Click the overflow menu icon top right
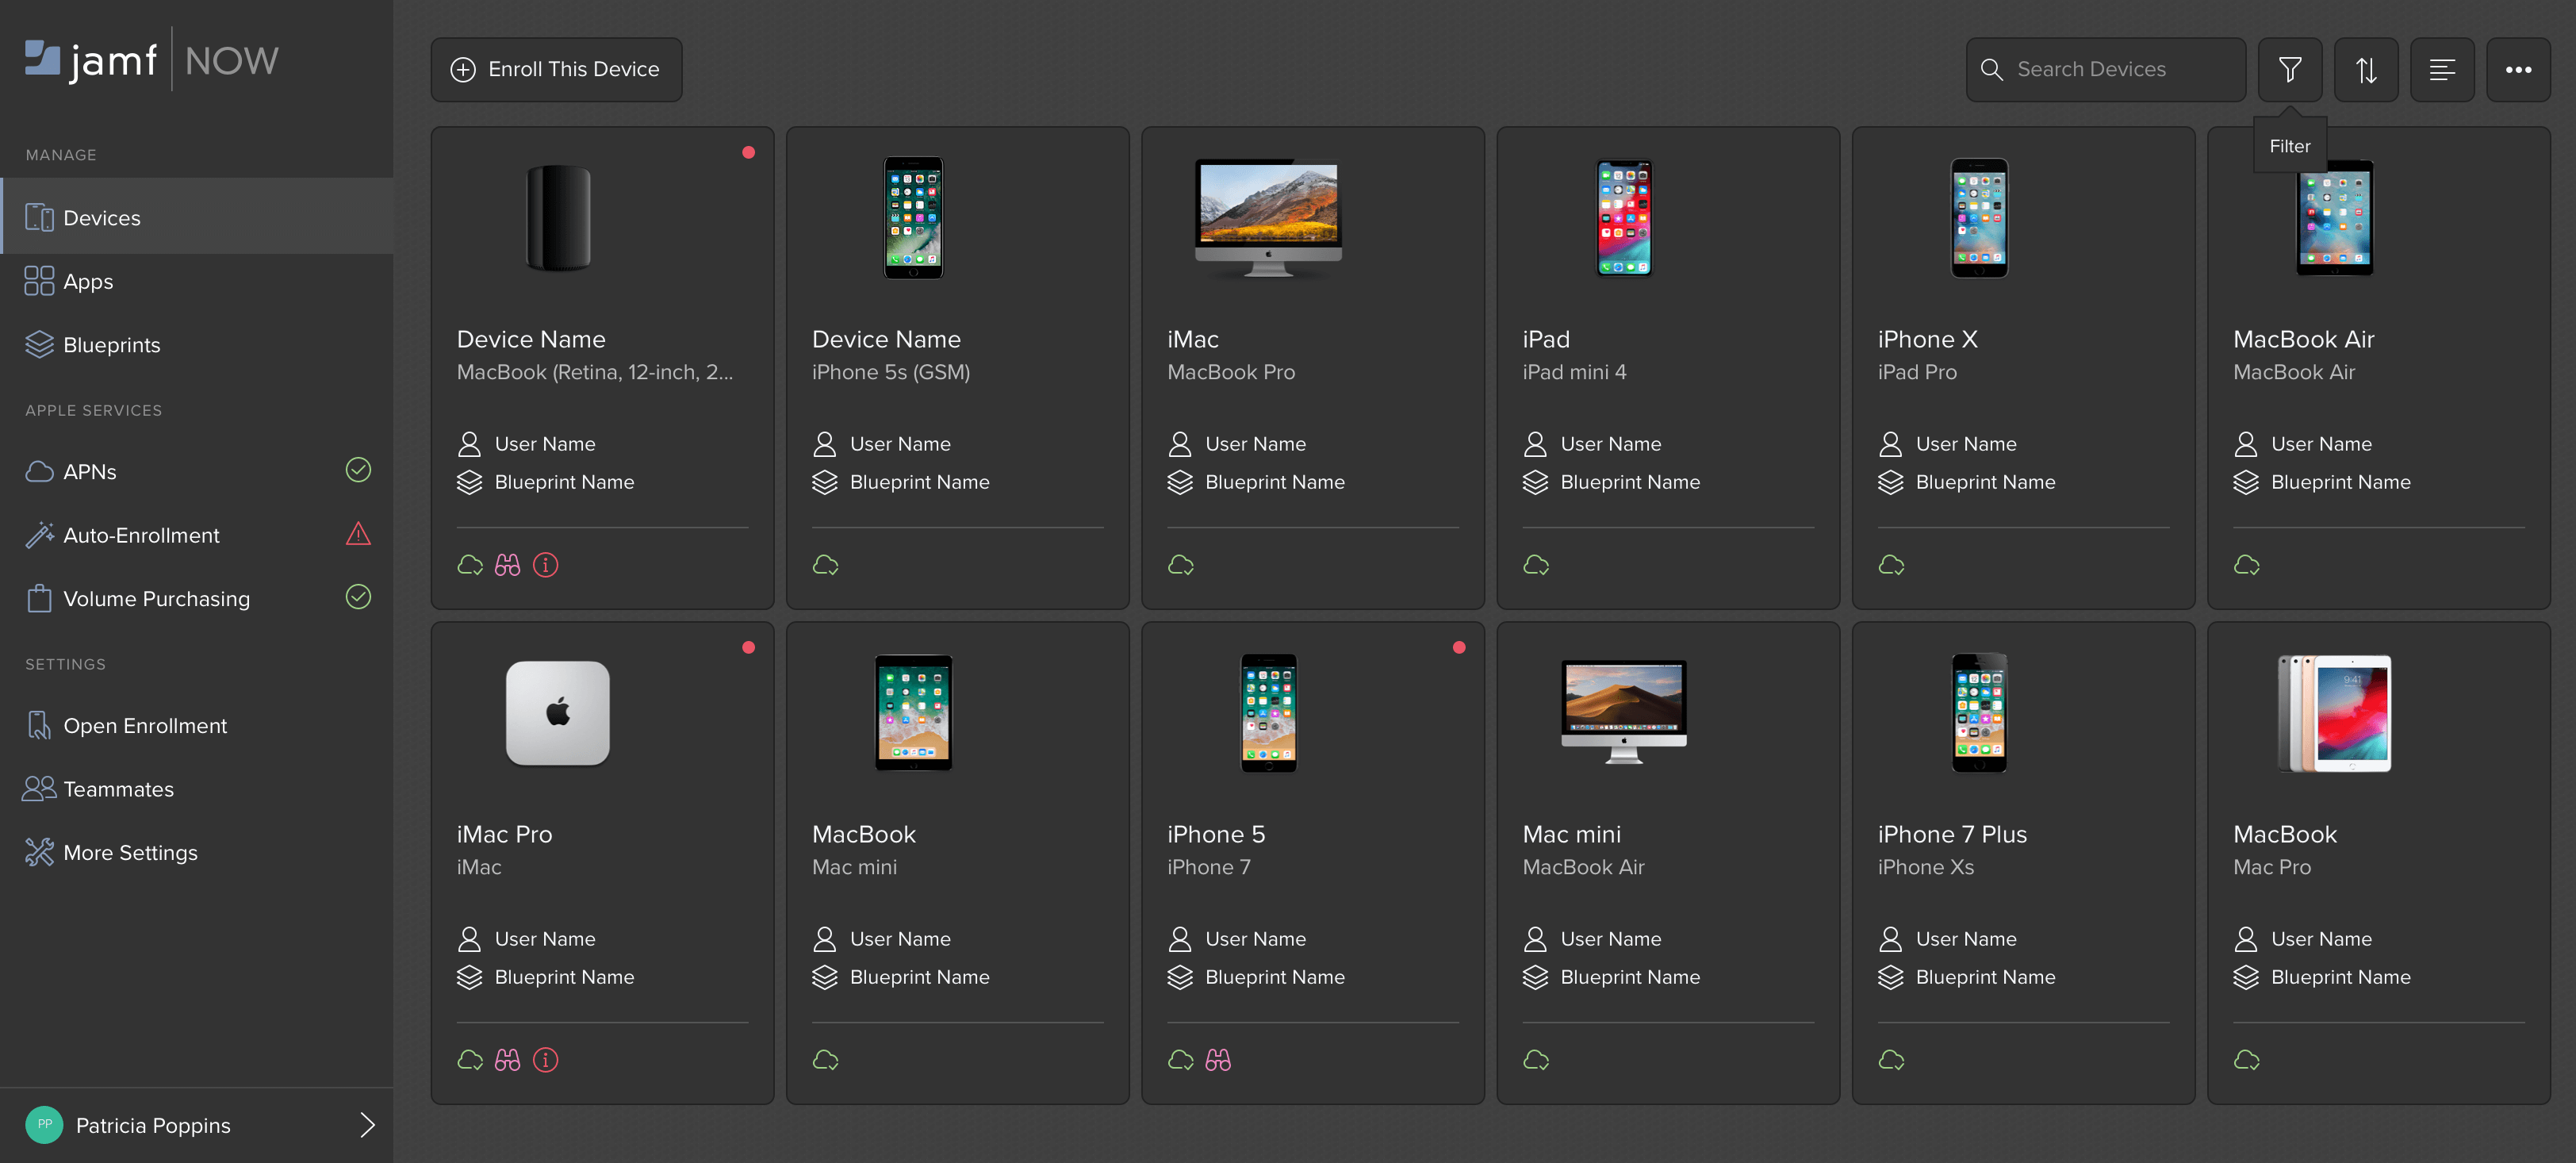The width and height of the screenshot is (2576, 1163). 2517,69
